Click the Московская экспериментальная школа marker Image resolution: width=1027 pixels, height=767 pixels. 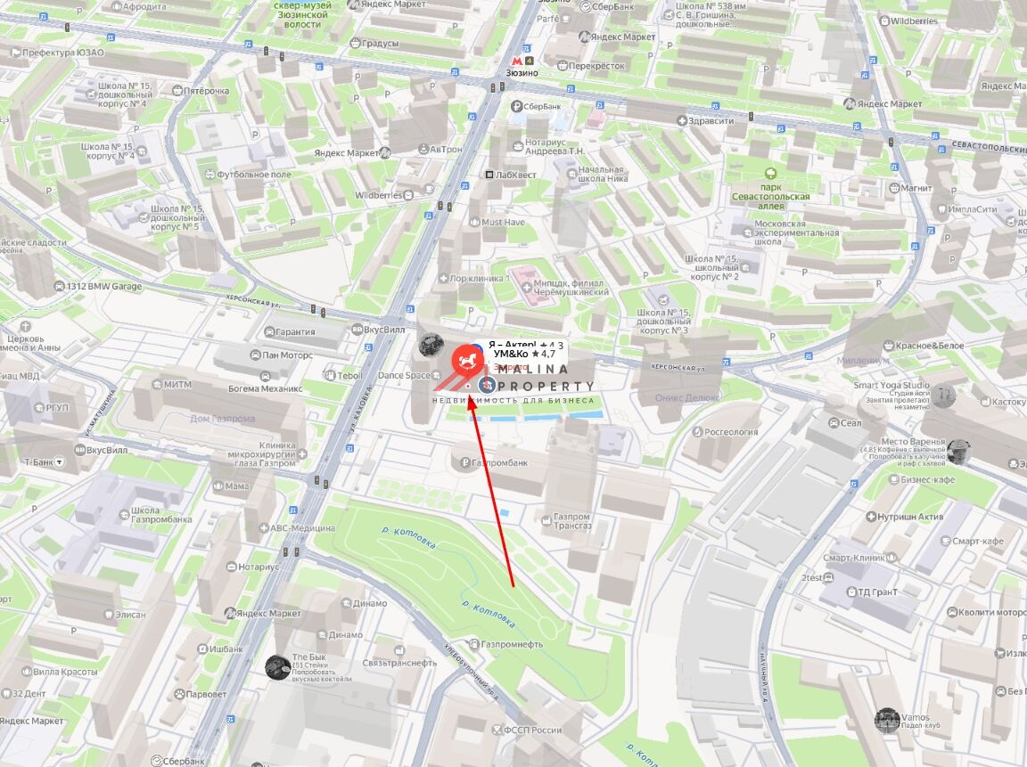(x=748, y=233)
